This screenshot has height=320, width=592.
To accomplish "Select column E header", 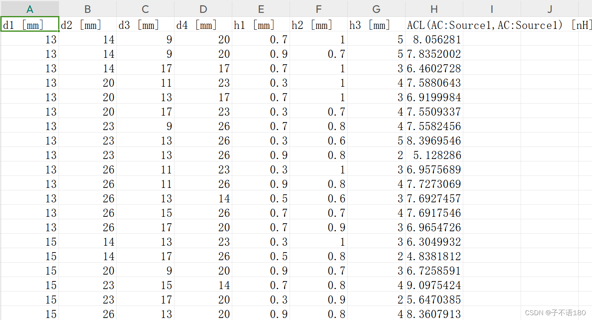I will [261, 9].
